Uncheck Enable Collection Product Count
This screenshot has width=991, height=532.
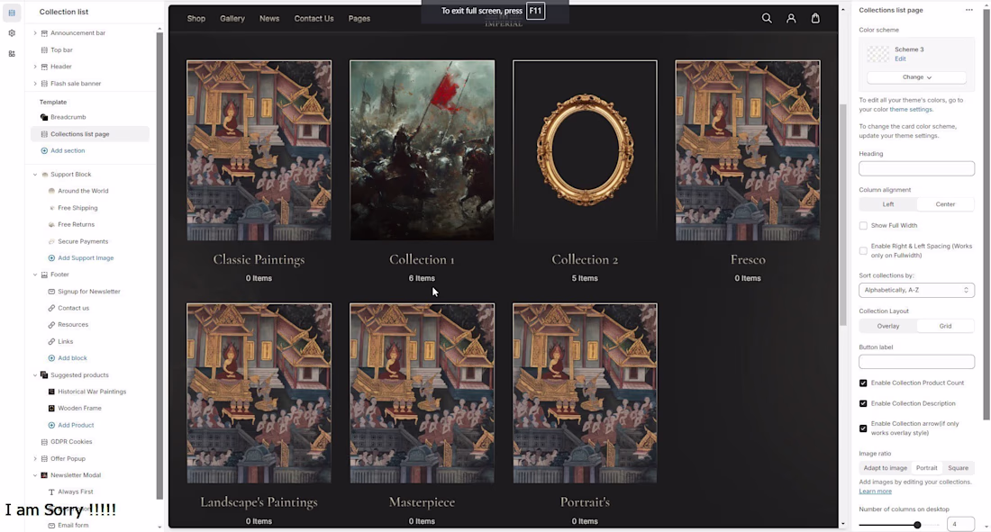click(x=863, y=383)
